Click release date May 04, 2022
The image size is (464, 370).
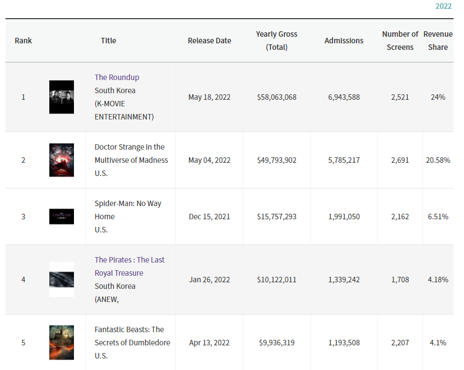209,160
